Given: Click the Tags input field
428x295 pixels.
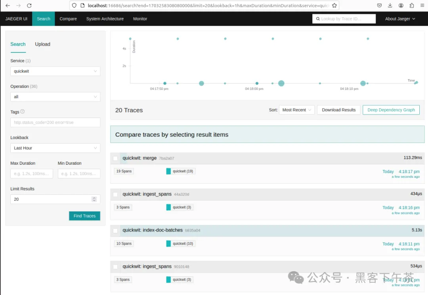Looking at the screenshot, I should [x=55, y=122].
